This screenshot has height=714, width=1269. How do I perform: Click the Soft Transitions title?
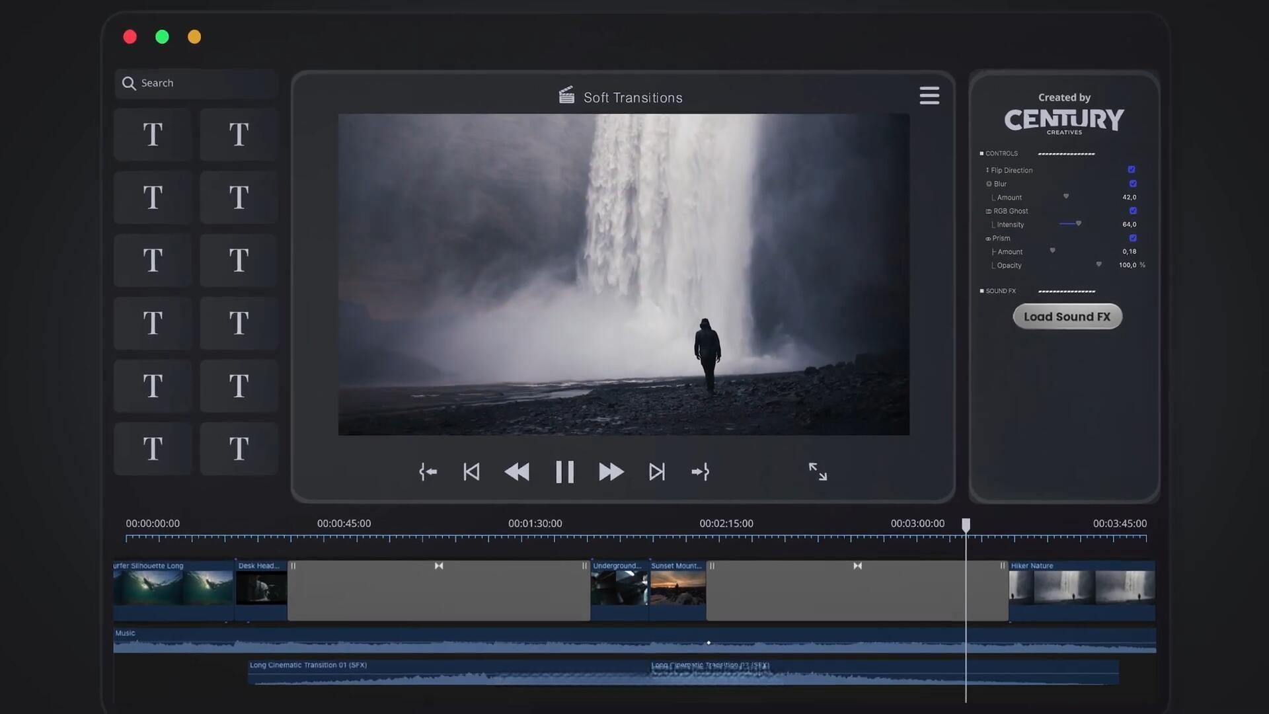click(633, 98)
